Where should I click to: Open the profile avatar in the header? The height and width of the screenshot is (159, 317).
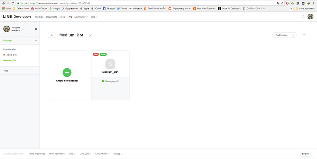point(310,17)
